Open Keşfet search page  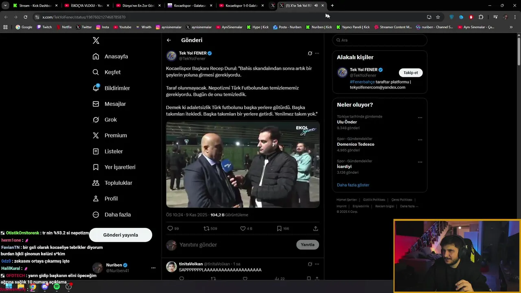(107, 72)
